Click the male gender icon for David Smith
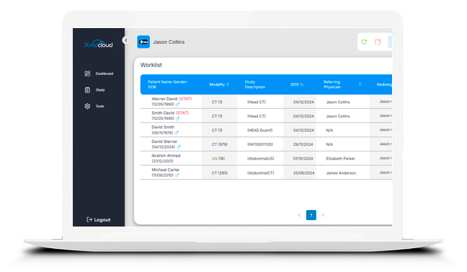Image resolution: width=467 pixels, height=272 pixels. pyautogui.click(x=177, y=133)
